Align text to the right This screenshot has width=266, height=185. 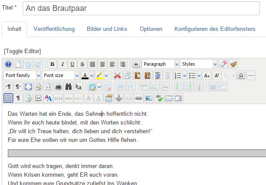click(x=122, y=64)
